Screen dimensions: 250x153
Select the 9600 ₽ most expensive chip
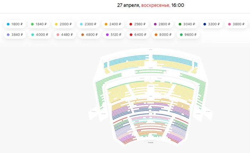point(188,35)
